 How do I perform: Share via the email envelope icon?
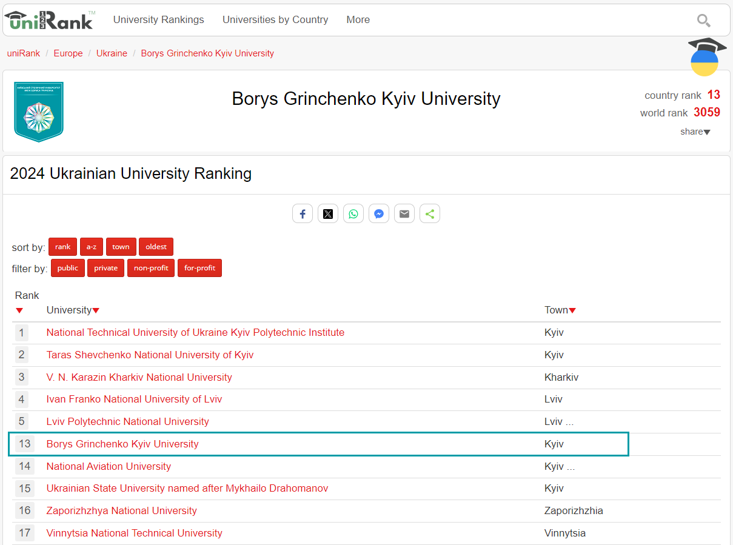tap(404, 214)
